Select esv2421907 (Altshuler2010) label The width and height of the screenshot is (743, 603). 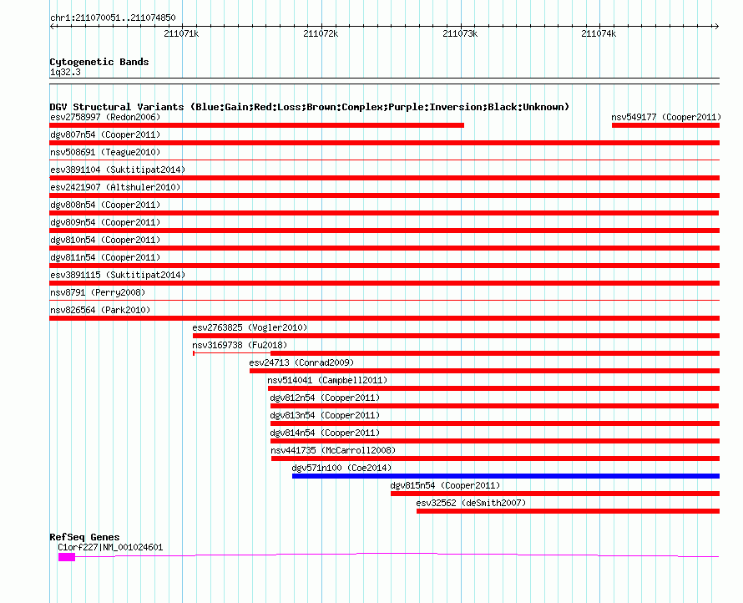(x=115, y=187)
